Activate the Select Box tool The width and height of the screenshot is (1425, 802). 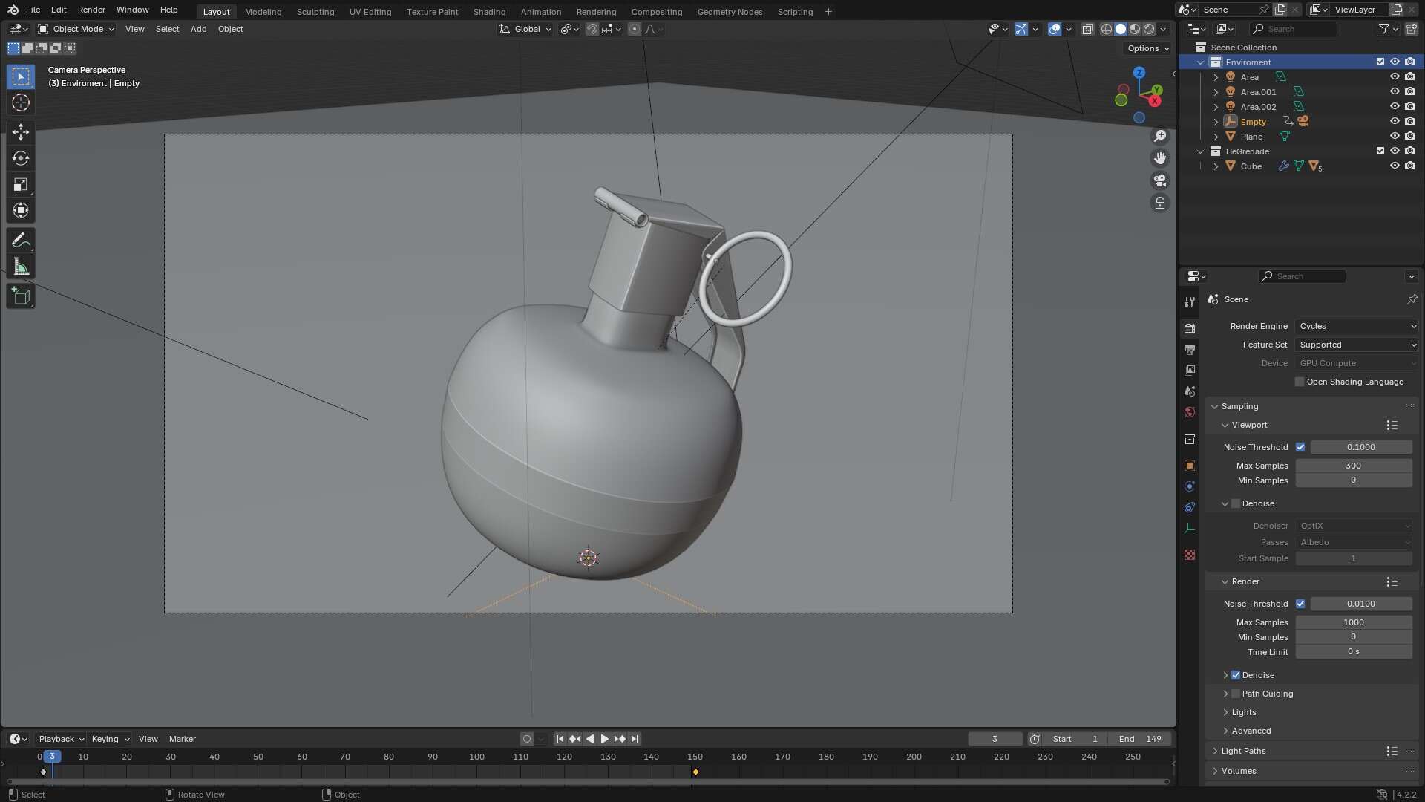click(21, 76)
